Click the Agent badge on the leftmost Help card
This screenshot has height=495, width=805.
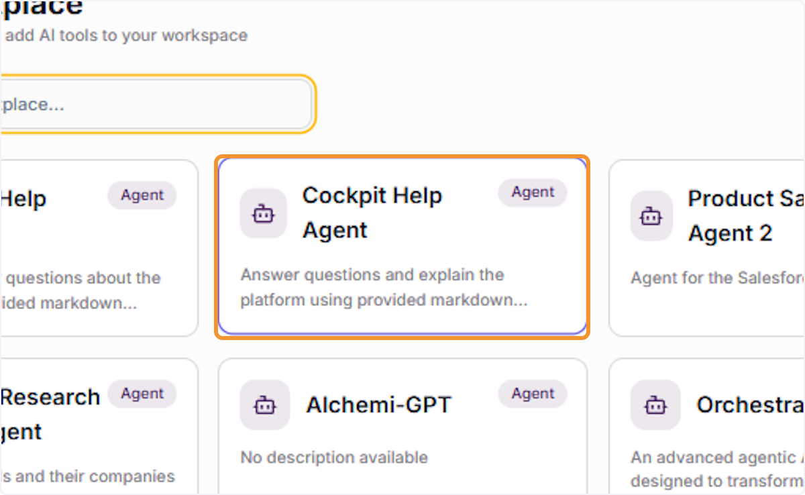tap(142, 196)
